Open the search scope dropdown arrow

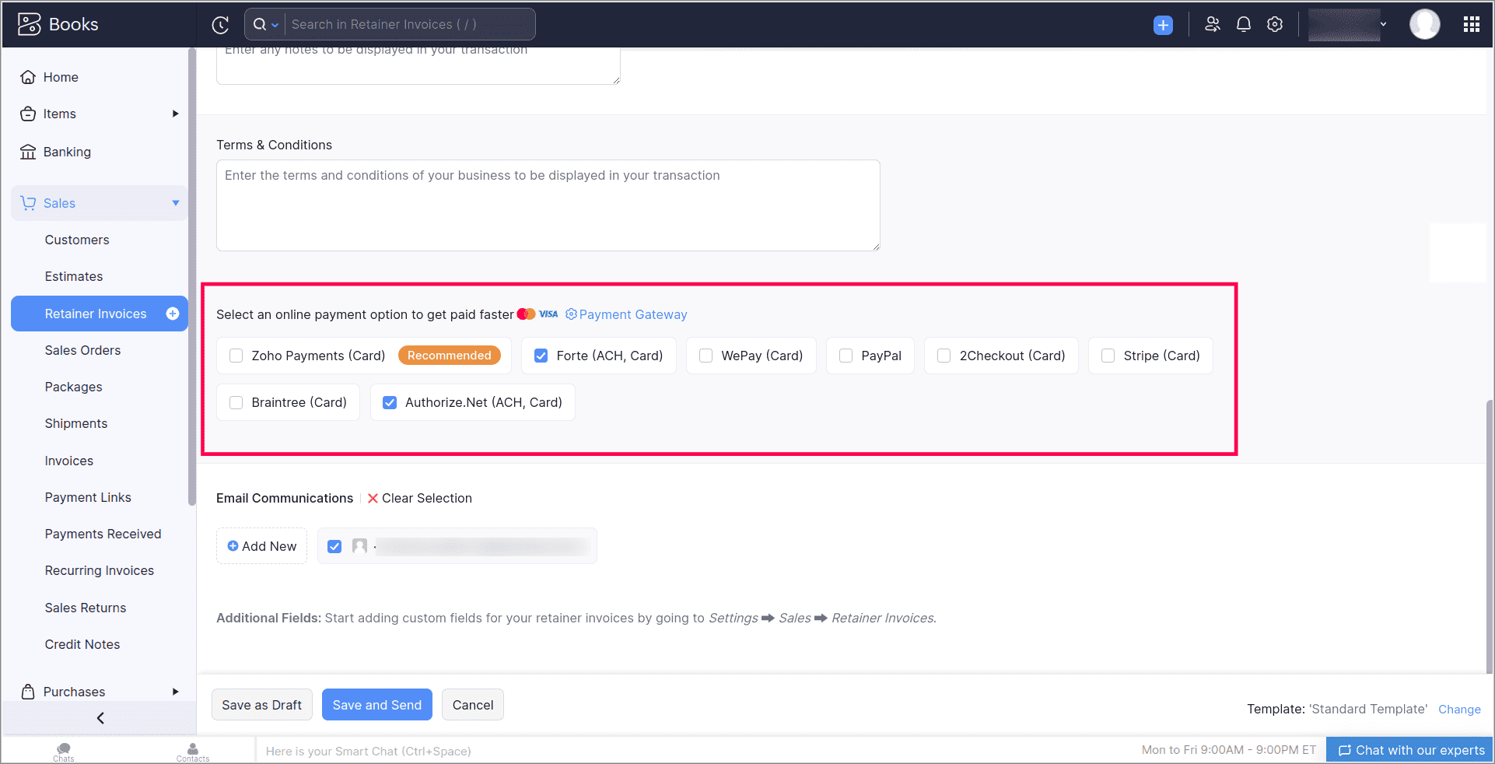(275, 25)
